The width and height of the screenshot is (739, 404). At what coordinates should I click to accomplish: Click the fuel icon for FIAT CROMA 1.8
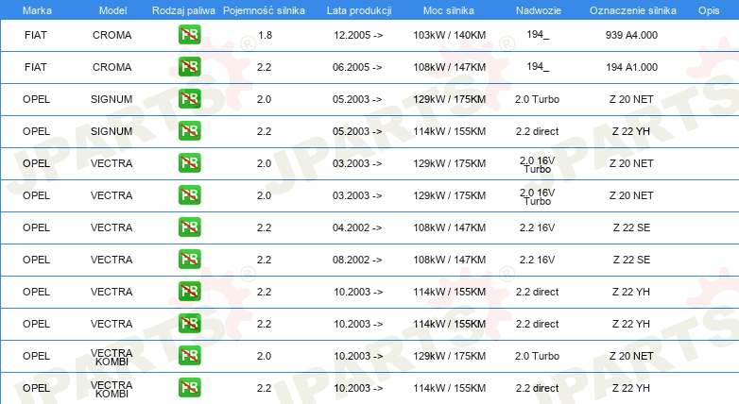[x=189, y=35]
